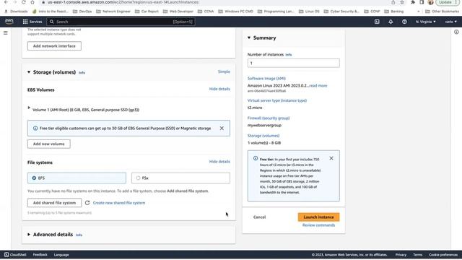Open Create new shared file system link
462x260 pixels.
click(x=119, y=203)
